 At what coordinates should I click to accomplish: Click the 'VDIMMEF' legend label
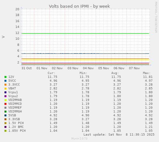point(15,108)
